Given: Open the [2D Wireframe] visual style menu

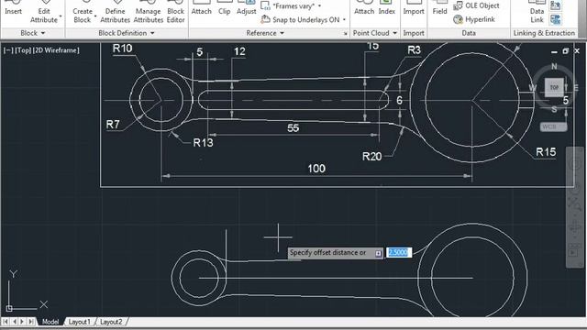Looking at the screenshot, I should 56,49.
